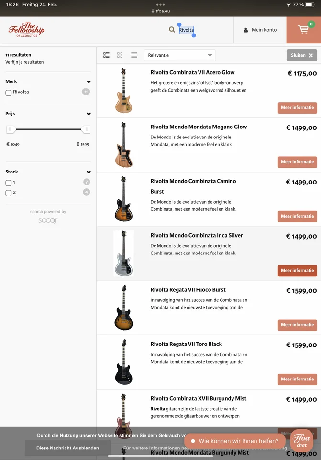Image resolution: width=321 pixels, height=460 pixels.
Task: Close search results with Sluiten
Action: click(301, 55)
